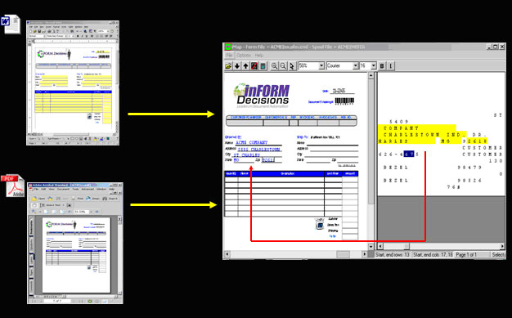Click the teal calculator-like toolbar icon
This screenshot has width=512, height=318.
[263, 66]
